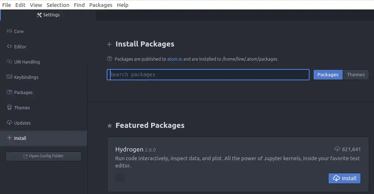Image resolution: width=374 pixels, height=194 pixels.
Task: Show installed Packages in sidebar
Action: click(23, 93)
